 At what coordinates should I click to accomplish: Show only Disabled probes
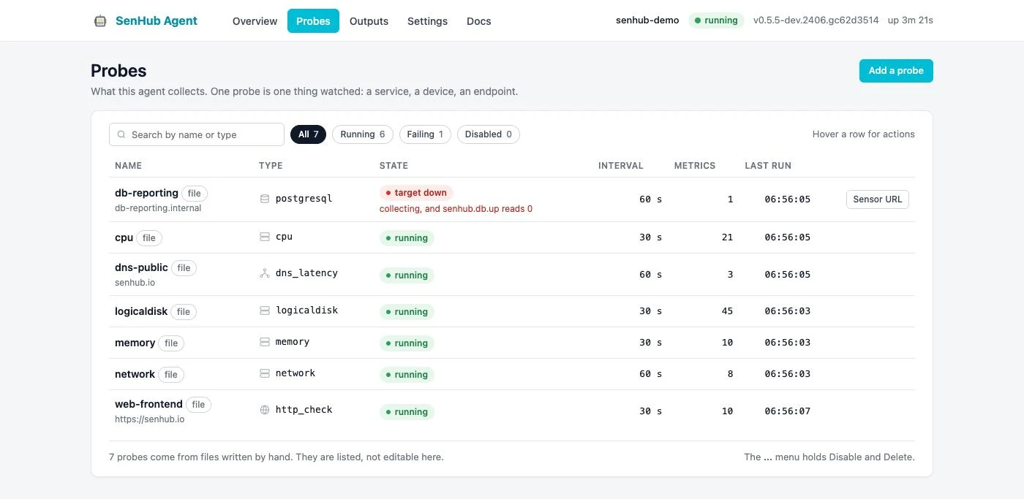point(489,134)
